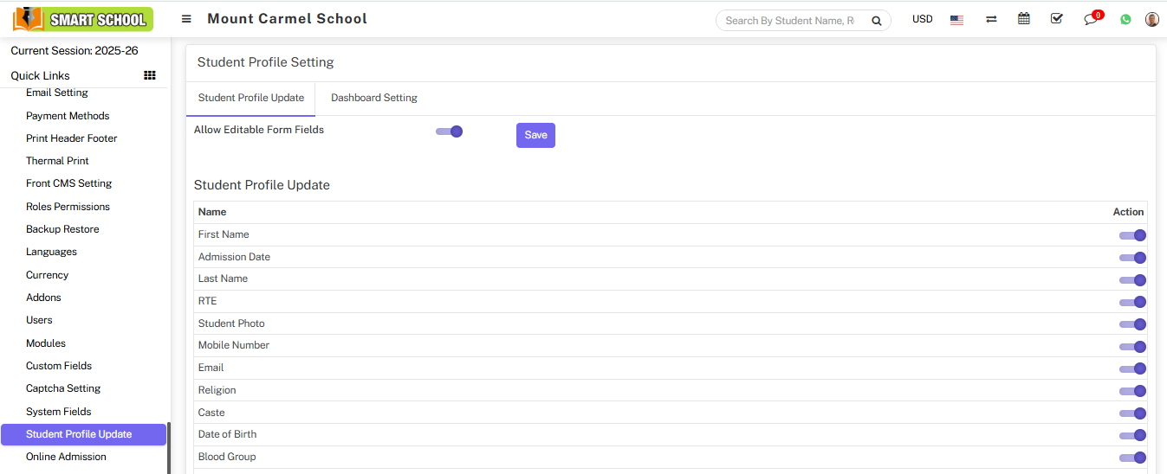Open Addons in sidebar
This screenshot has width=1167, height=474.
(x=43, y=298)
